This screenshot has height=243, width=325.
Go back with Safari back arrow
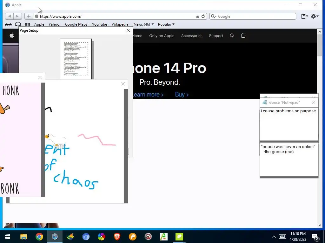pos(9,16)
